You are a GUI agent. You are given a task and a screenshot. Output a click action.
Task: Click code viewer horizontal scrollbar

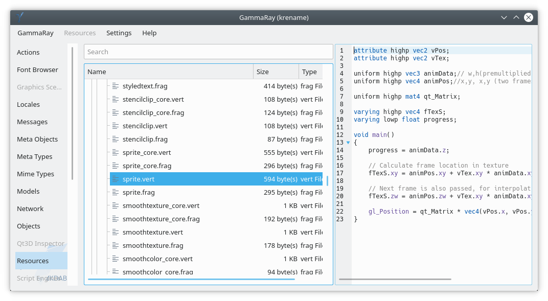(x=395, y=279)
